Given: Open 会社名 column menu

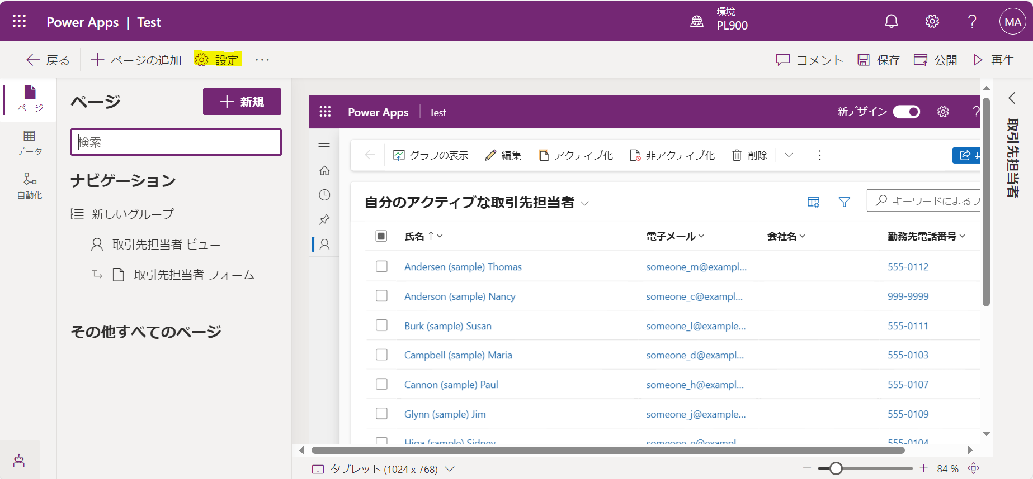Looking at the screenshot, I should coord(786,236).
